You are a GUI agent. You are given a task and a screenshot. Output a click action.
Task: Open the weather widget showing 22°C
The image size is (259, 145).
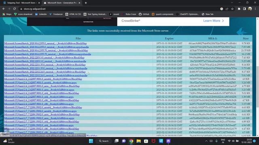[8, 141]
